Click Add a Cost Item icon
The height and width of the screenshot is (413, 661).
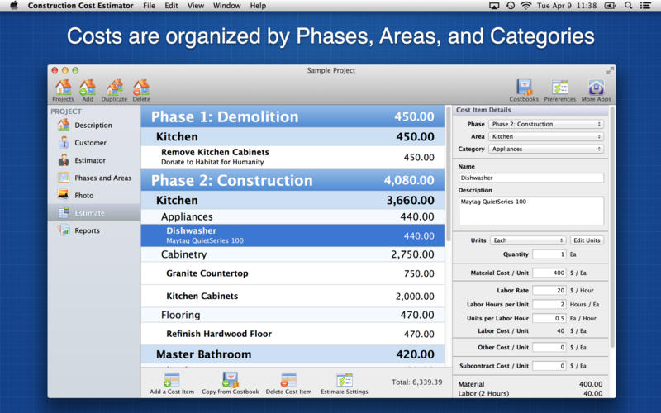coord(172,380)
